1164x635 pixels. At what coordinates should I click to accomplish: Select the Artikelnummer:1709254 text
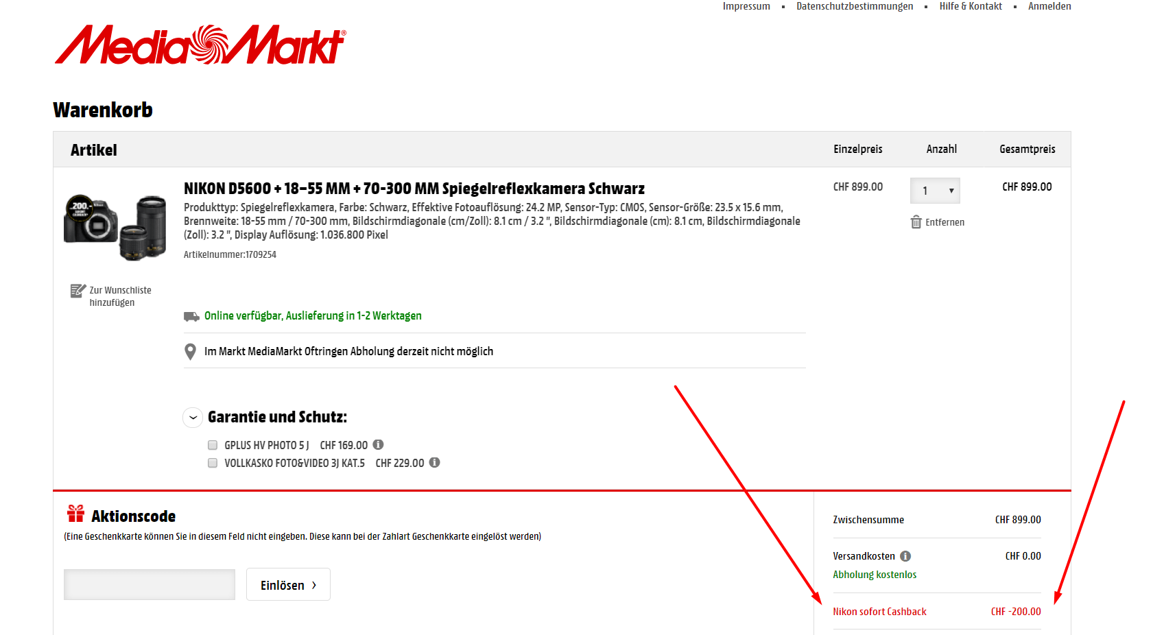pos(230,254)
